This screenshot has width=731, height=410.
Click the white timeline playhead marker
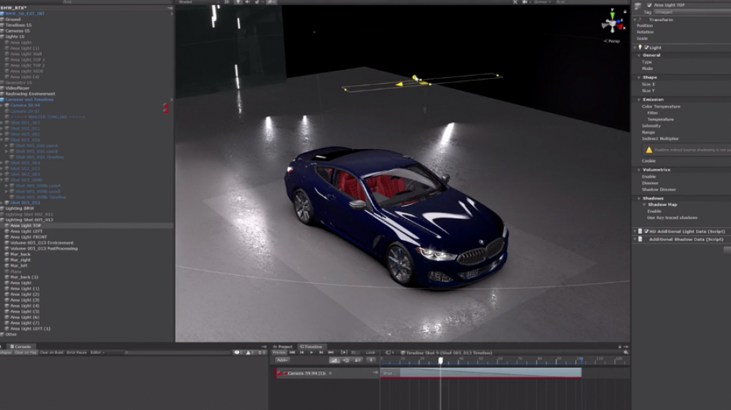pos(441,360)
